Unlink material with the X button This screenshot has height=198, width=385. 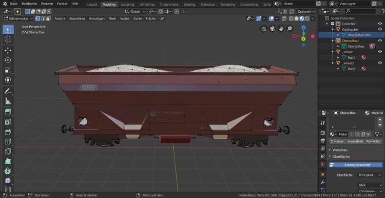(368, 134)
